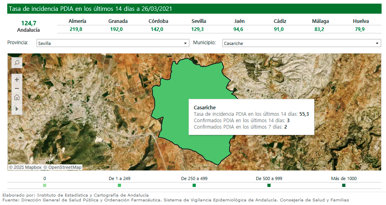Click the map search magnifier icon
This screenshot has width=386, height=205.
[17, 63]
